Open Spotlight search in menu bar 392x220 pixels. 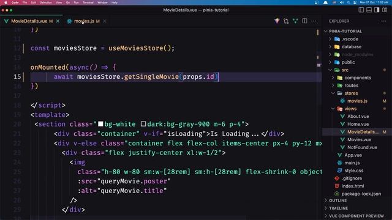pyautogui.click(x=349, y=2)
